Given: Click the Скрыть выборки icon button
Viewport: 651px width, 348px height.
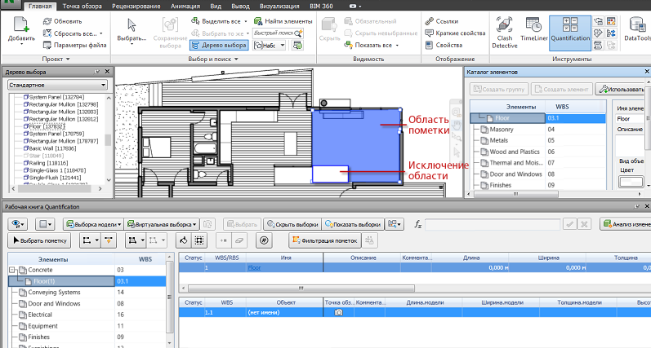Looking at the screenshot, I should pyautogui.click(x=291, y=224).
